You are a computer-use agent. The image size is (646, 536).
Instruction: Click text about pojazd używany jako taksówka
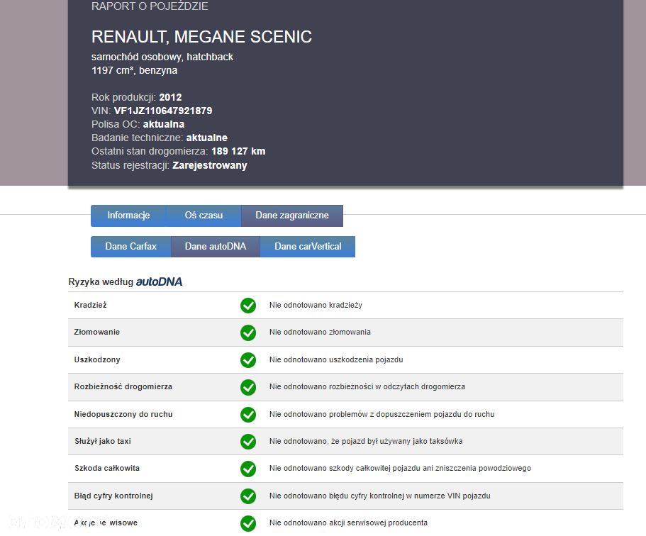pos(366,441)
